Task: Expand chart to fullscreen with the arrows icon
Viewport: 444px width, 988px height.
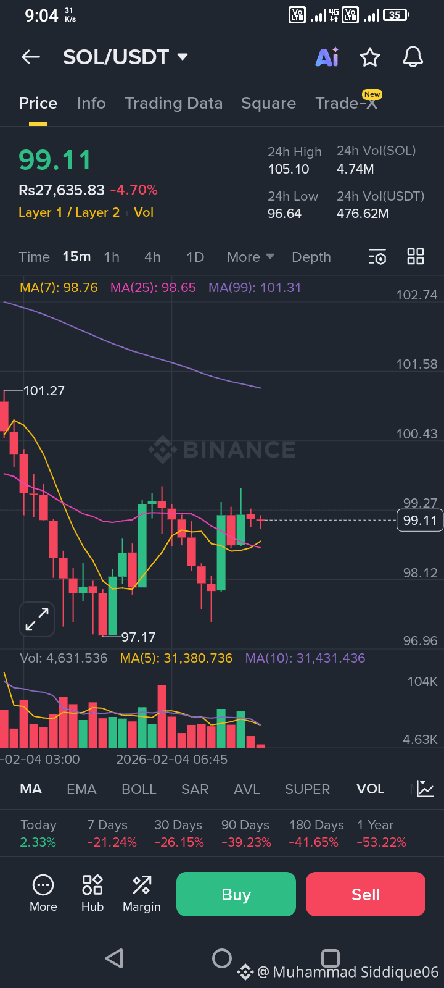Action: click(37, 619)
